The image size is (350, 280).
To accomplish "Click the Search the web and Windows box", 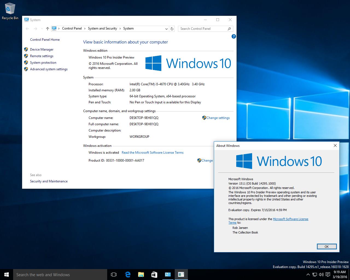I will (x=60, y=275).
